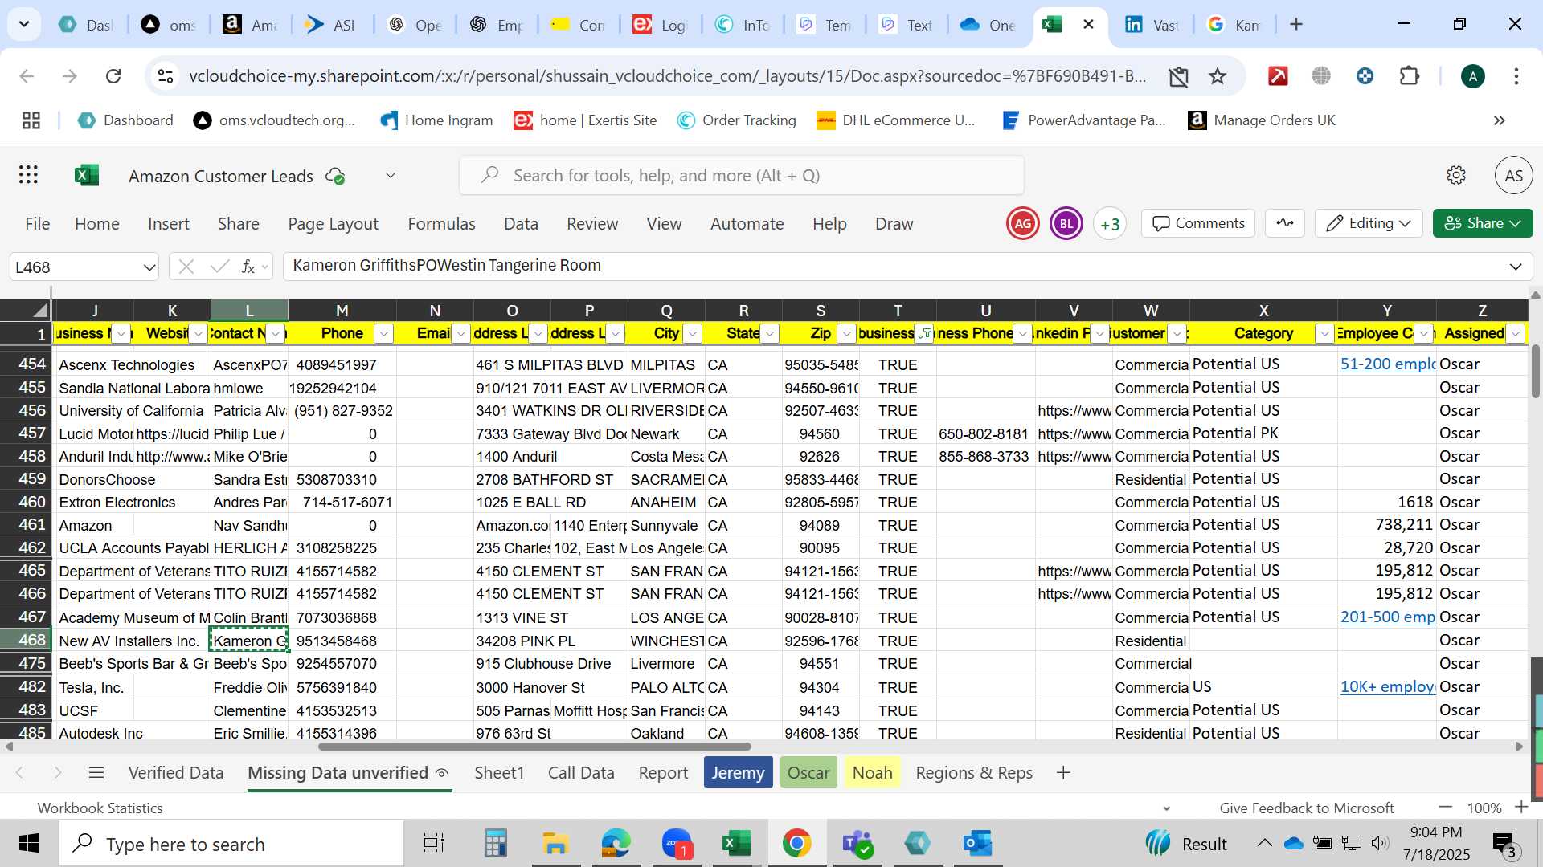Open Microsoft Teams from the taskbar
Image resolution: width=1543 pixels, height=867 pixels.
pos(857,844)
